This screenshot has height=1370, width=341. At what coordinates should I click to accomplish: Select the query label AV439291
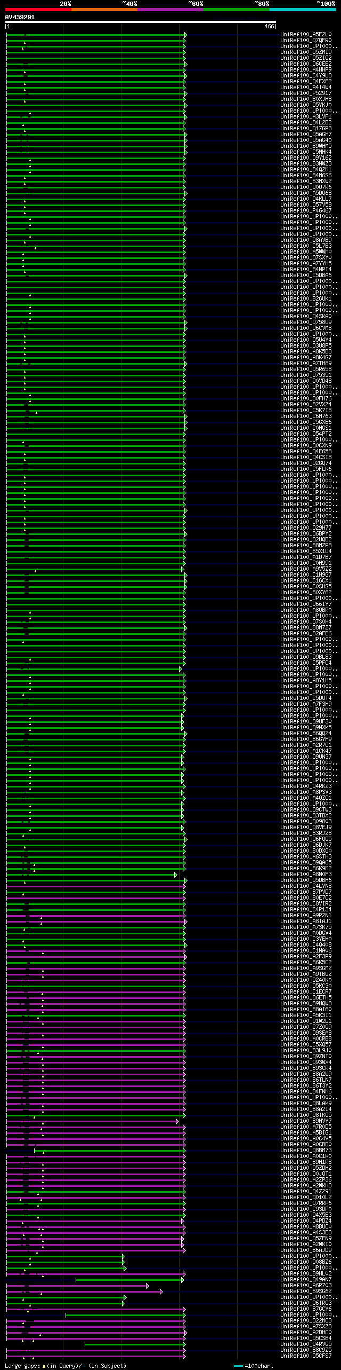[x=20, y=17]
